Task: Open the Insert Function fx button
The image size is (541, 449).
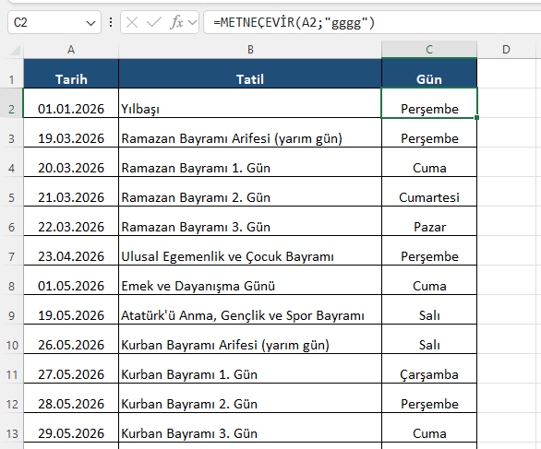Action: click(176, 23)
